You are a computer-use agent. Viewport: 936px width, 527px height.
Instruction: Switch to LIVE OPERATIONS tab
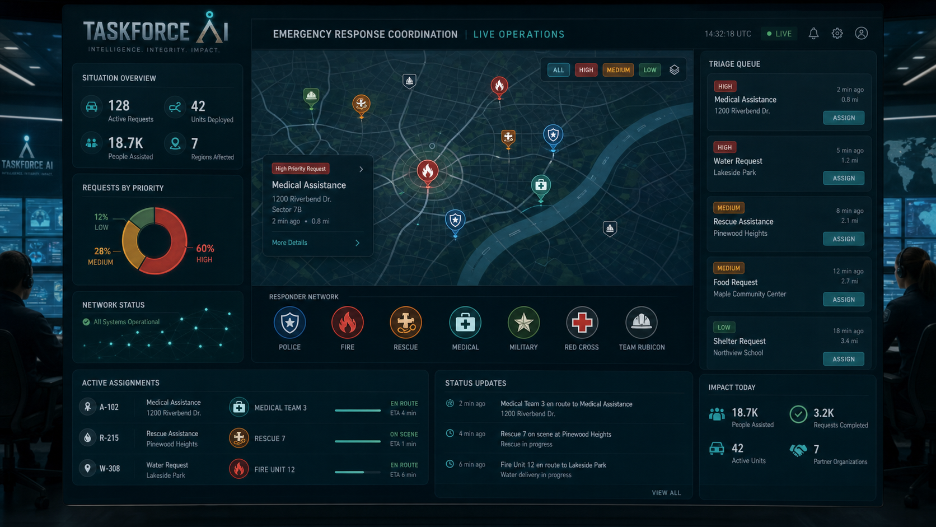pos(519,34)
